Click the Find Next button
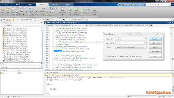174x98 pixels. (155, 39)
